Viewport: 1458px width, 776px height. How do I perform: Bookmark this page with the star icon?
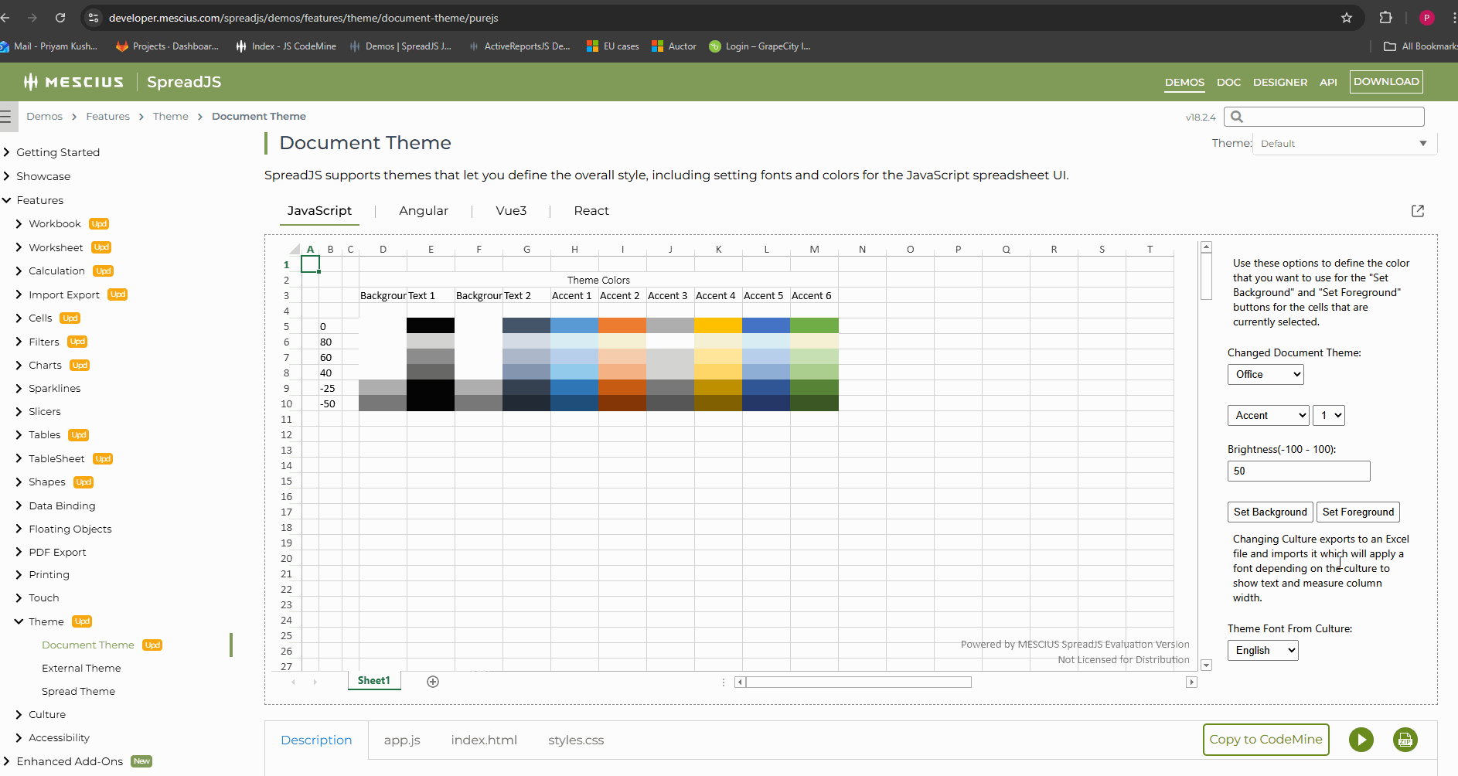1346,18
